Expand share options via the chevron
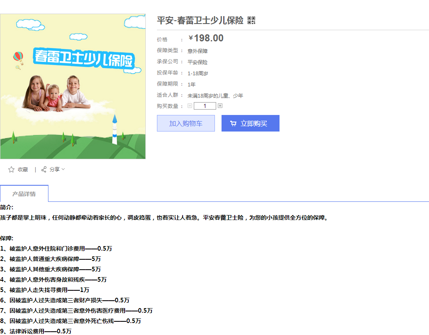This screenshot has width=429, height=335. [63, 169]
